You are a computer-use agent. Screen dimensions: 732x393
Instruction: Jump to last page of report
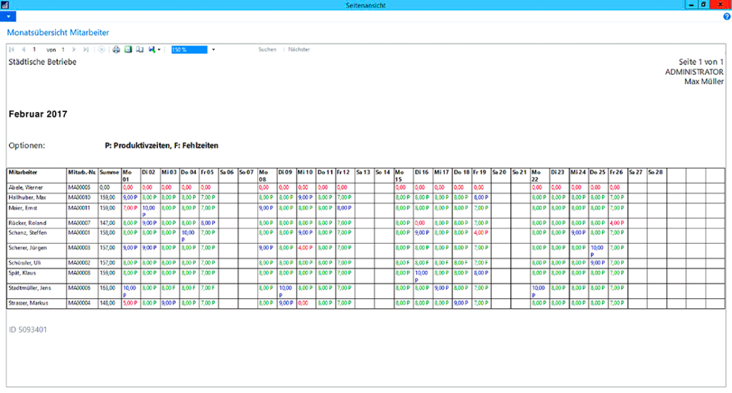86,50
